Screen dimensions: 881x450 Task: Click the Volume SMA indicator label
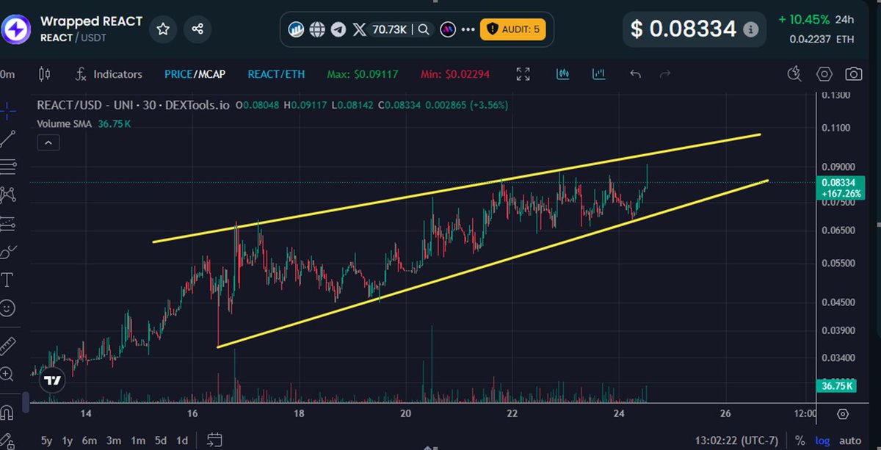tap(65, 124)
